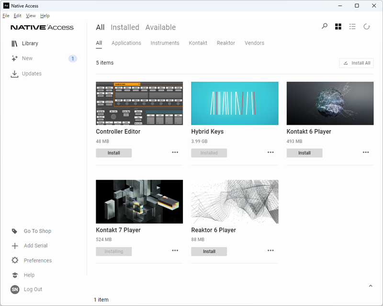Open the Help menu

click(x=45, y=16)
